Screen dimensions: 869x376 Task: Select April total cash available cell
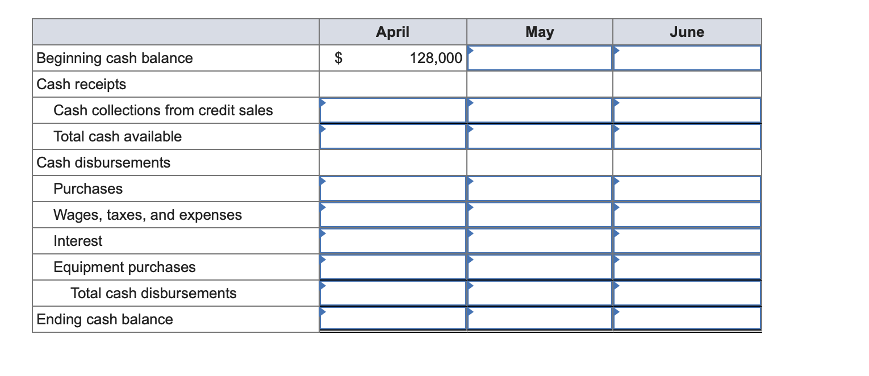pos(393,136)
